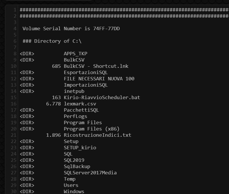229x194 pixels.
Task: Click the PacchettiSQL directory name
Action: coord(81,110)
